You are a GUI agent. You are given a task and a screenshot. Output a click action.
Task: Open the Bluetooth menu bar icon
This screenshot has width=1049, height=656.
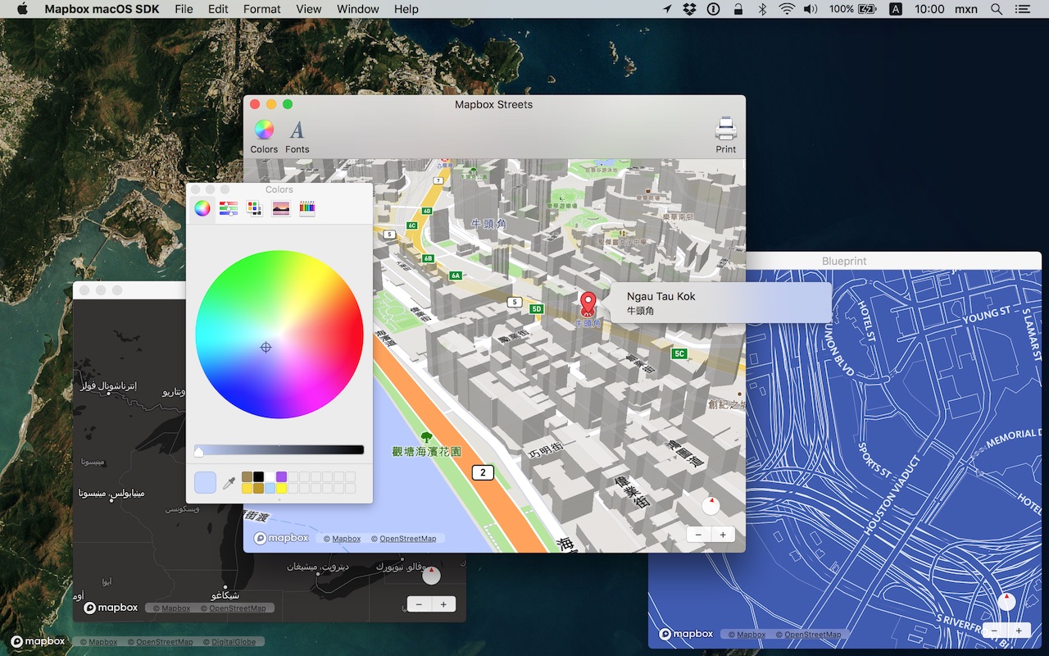(x=762, y=9)
